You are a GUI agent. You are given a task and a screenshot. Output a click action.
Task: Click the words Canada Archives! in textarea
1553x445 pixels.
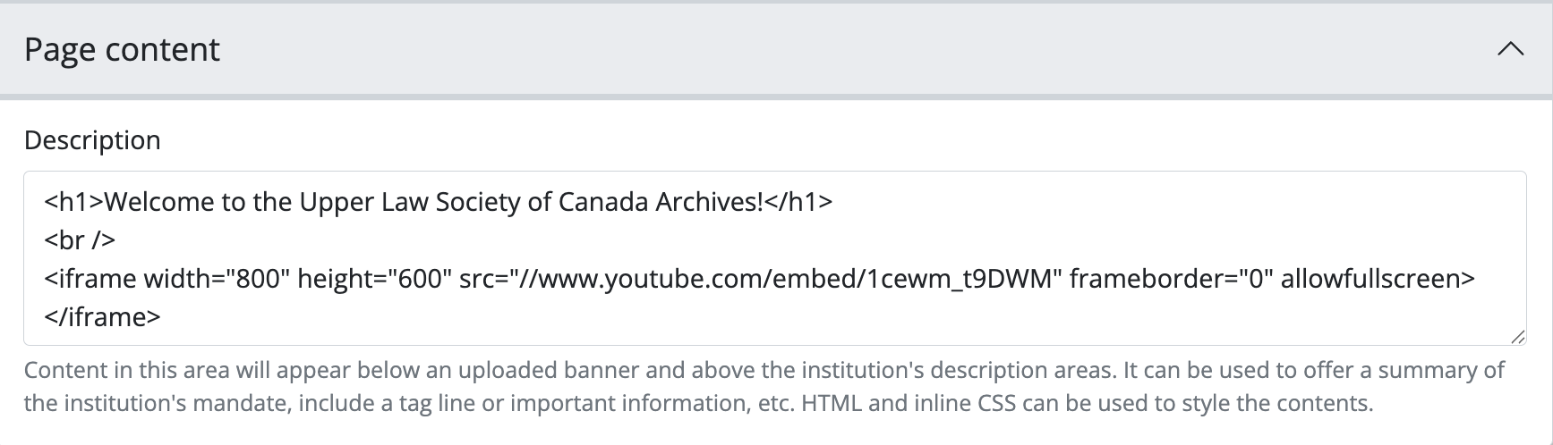661,202
